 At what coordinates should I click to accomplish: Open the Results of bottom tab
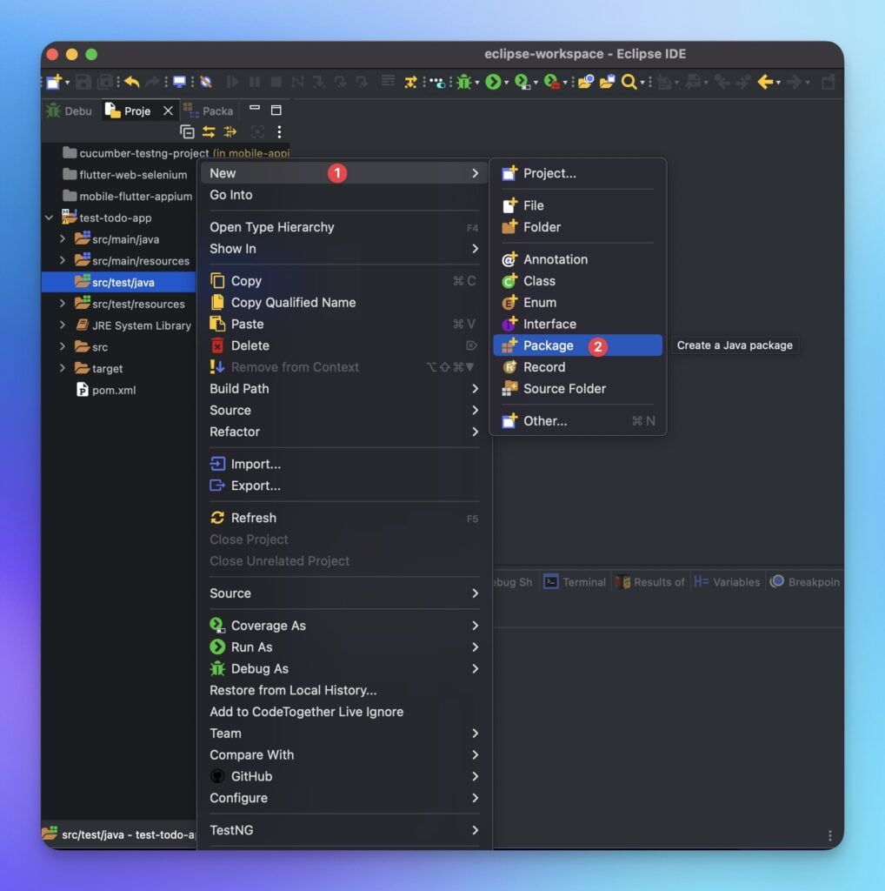tap(650, 582)
